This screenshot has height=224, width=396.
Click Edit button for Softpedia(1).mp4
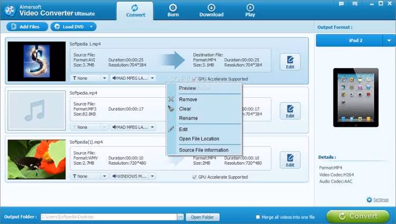click(x=290, y=160)
